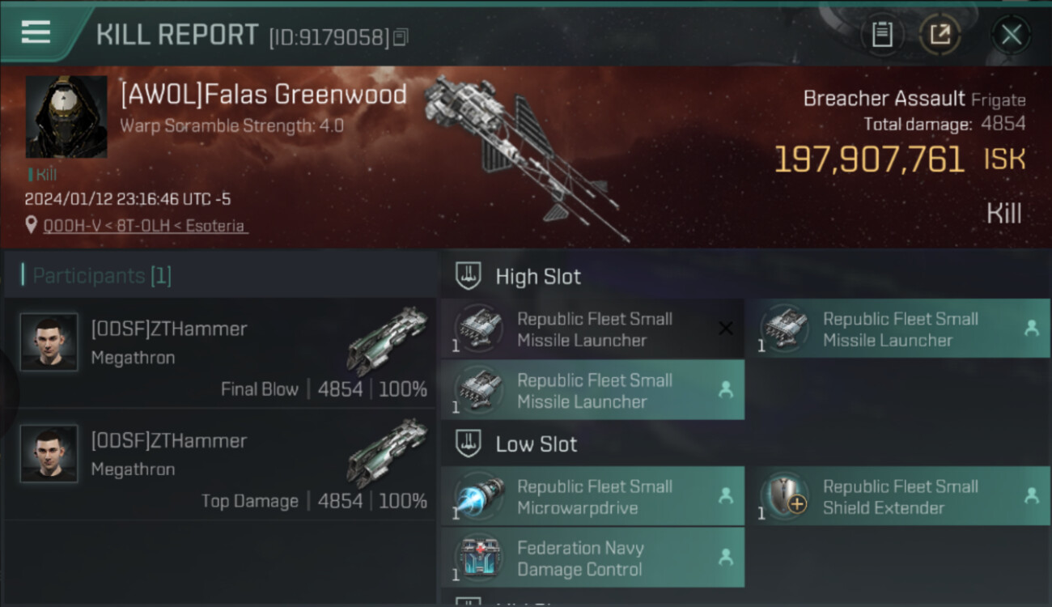Click the share export icon
Viewport: 1052px width, 607px height.
(940, 34)
